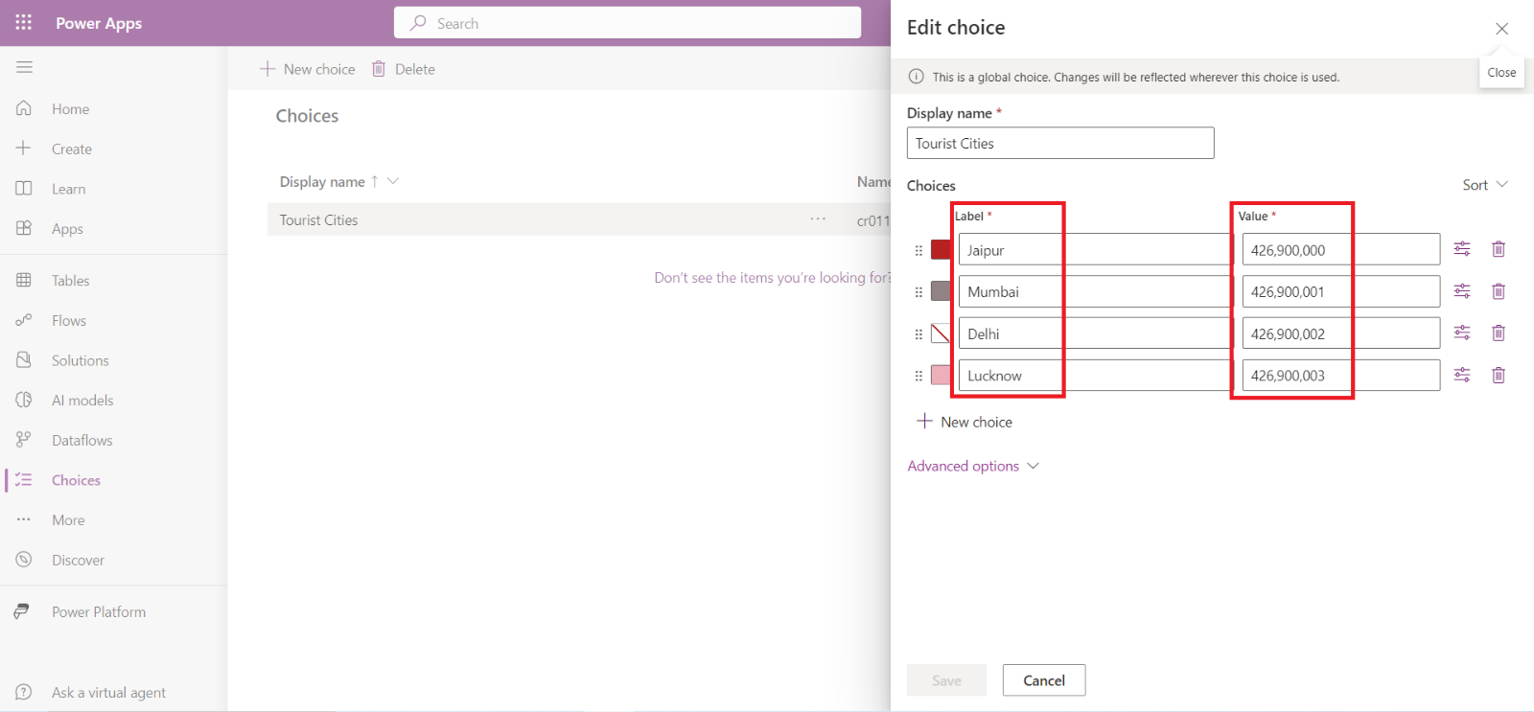This screenshot has height=712, width=1534.
Task: Go to Tables in left navigation
Action: coord(70,280)
